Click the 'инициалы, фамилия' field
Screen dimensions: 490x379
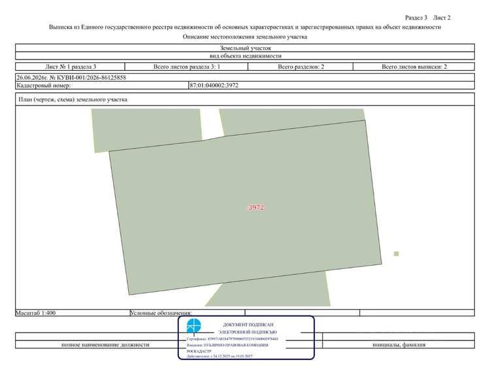[399, 344]
